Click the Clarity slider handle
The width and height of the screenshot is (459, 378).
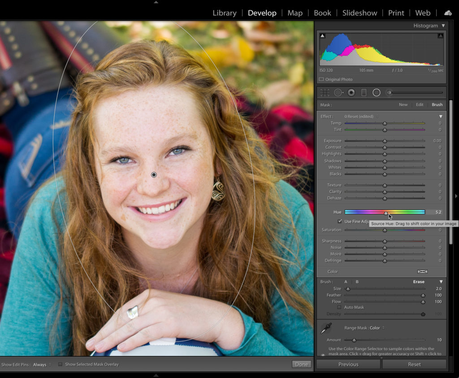coord(385,192)
